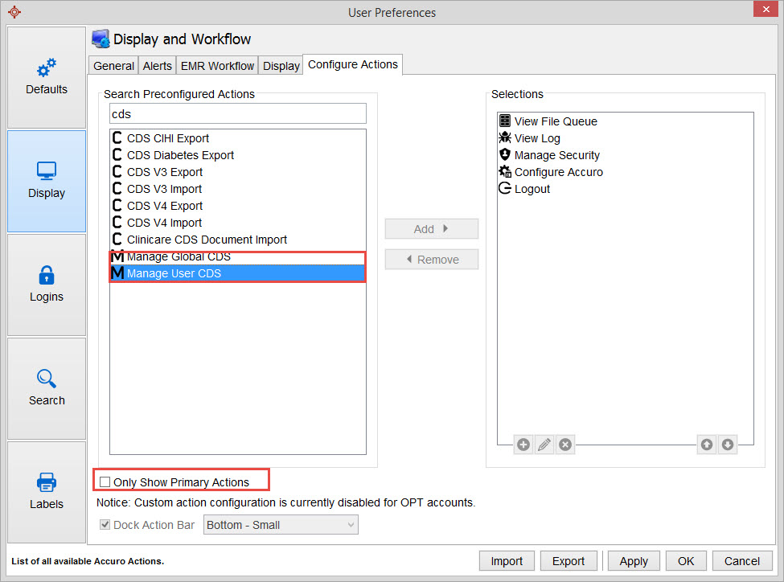Click the search preconfigured actions field
The image size is (784, 582).
coord(237,113)
